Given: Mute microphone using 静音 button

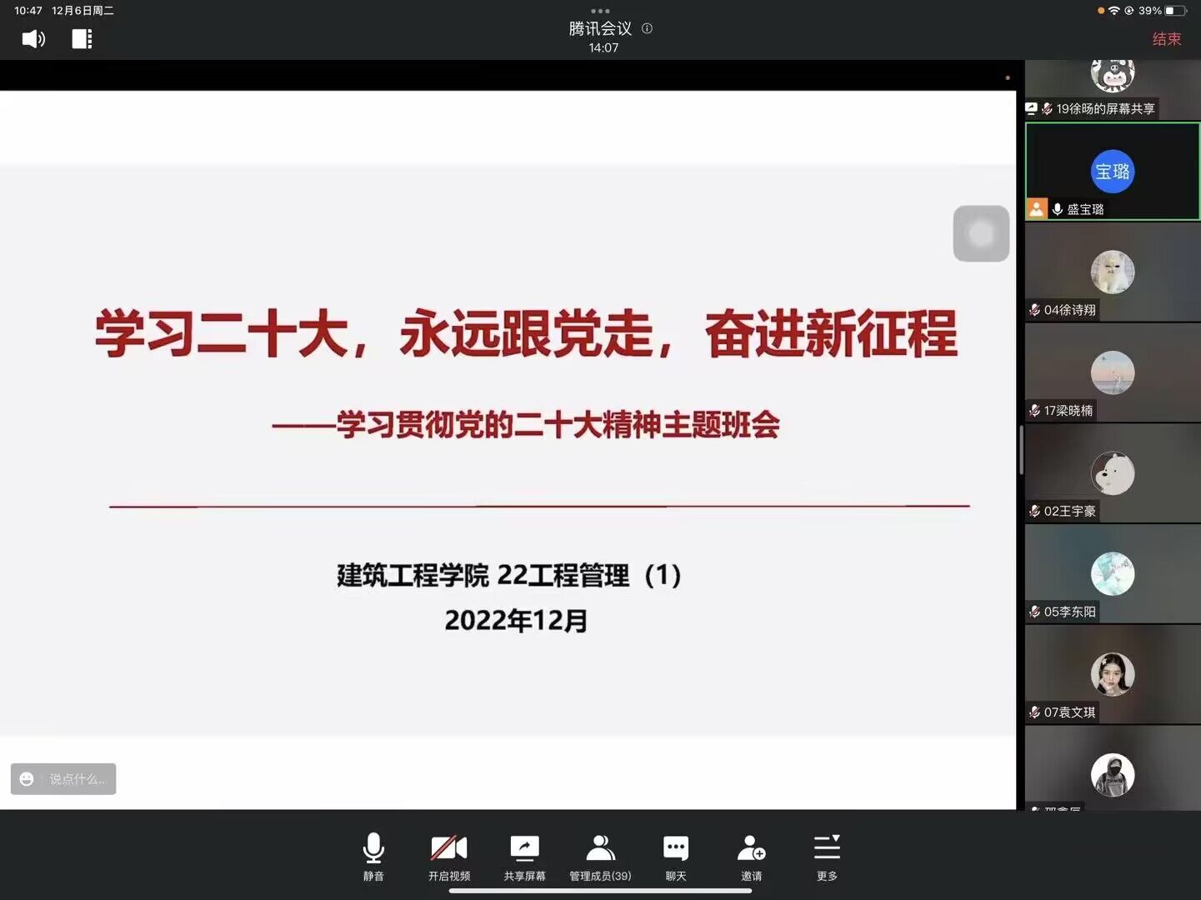Looking at the screenshot, I should tap(373, 856).
